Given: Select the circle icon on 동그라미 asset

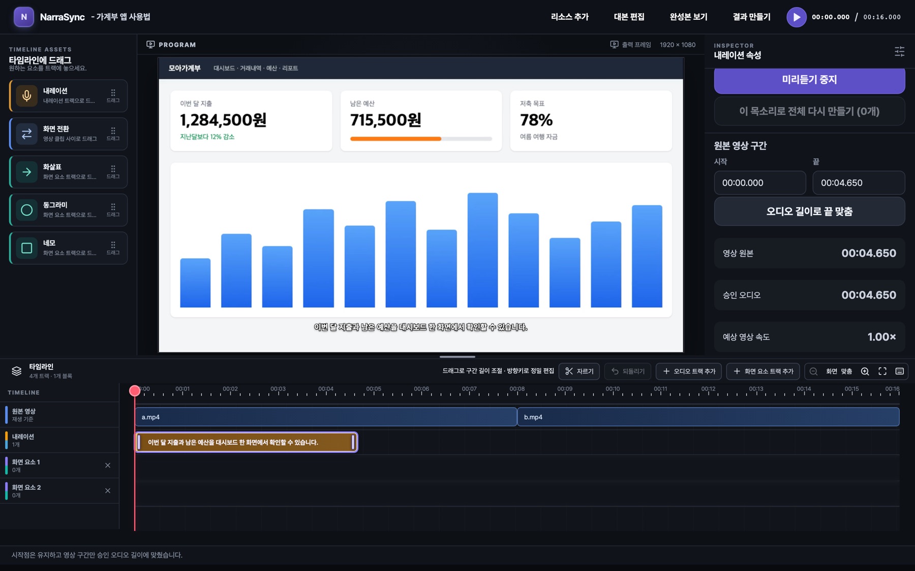Looking at the screenshot, I should (27, 210).
